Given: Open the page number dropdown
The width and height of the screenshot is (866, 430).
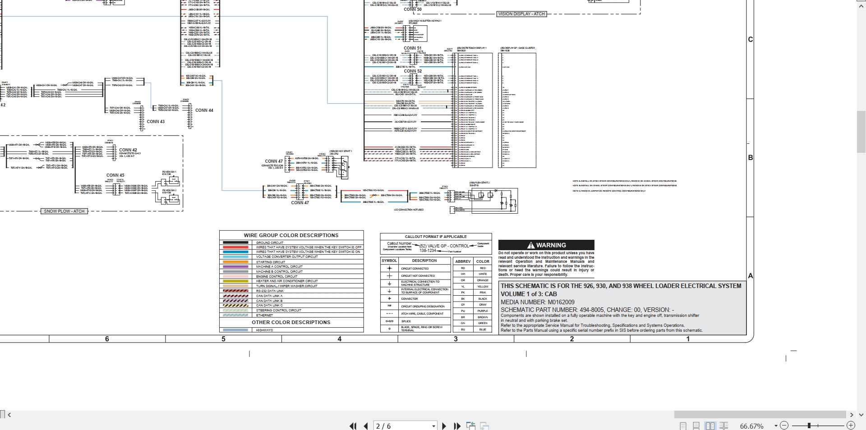Looking at the screenshot, I should coord(434,426).
